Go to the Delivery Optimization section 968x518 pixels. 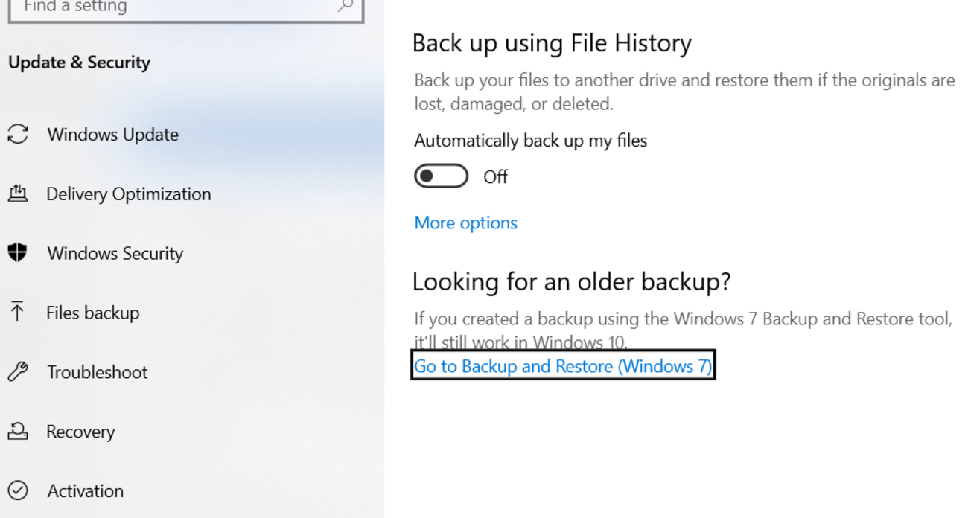pyautogui.click(x=128, y=194)
